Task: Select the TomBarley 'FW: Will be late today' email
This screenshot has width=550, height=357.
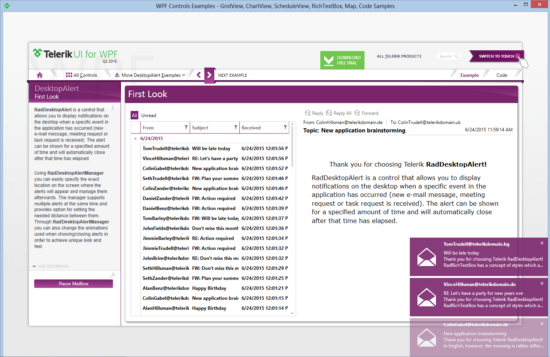Action: point(215,218)
